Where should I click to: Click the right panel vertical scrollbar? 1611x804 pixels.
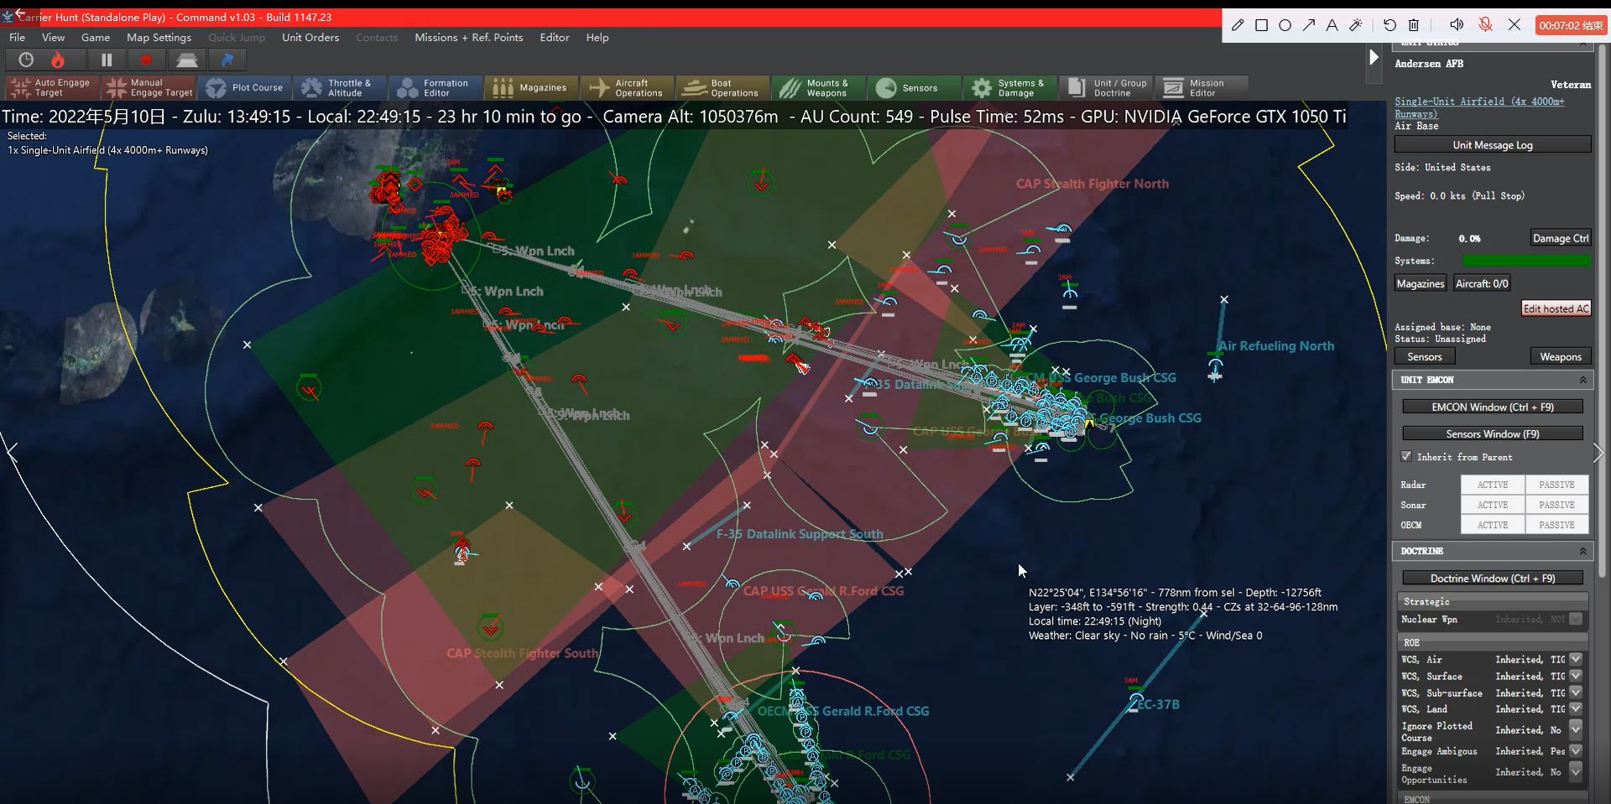pyautogui.click(x=1603, y=310)
